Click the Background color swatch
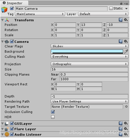The width and height of the screenshot is (130, 138). pos(87,51)
